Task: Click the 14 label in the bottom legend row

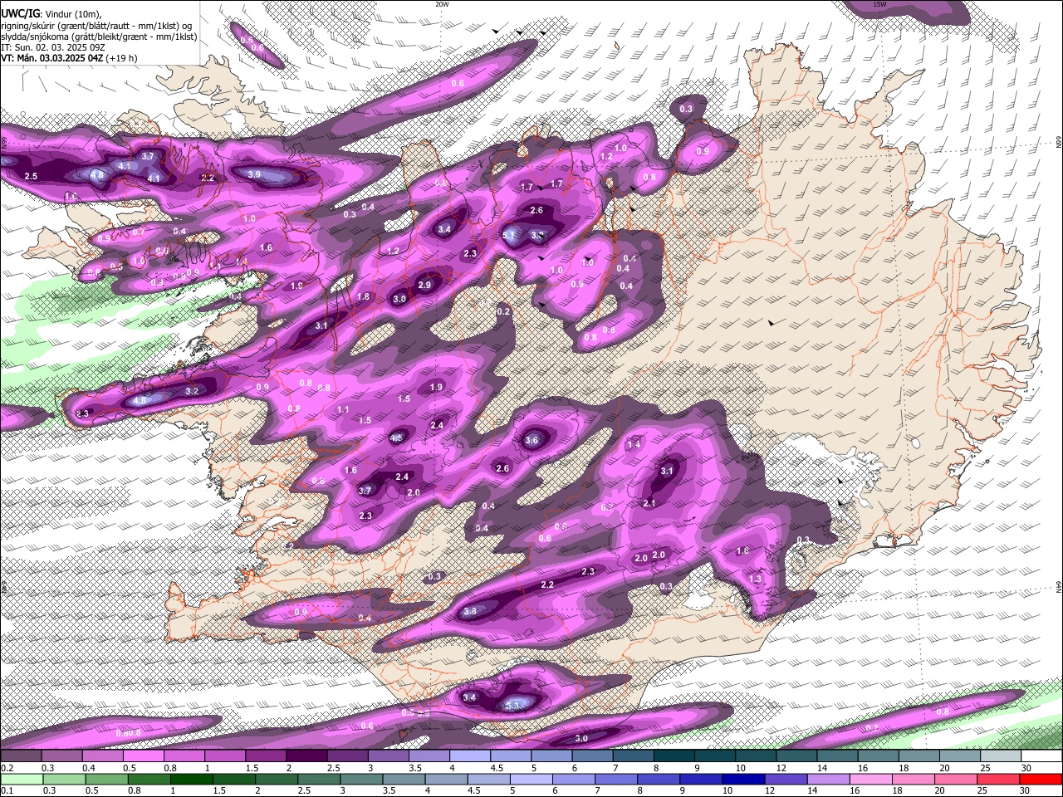Action: 812,790
